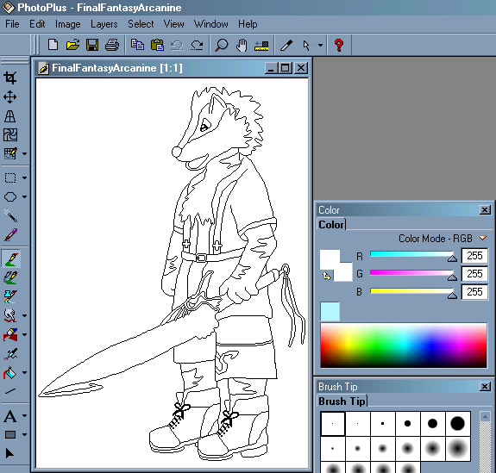Expand the pointer tool dropdown arrow
Screen dimensions: 496x473
(320, 45)
